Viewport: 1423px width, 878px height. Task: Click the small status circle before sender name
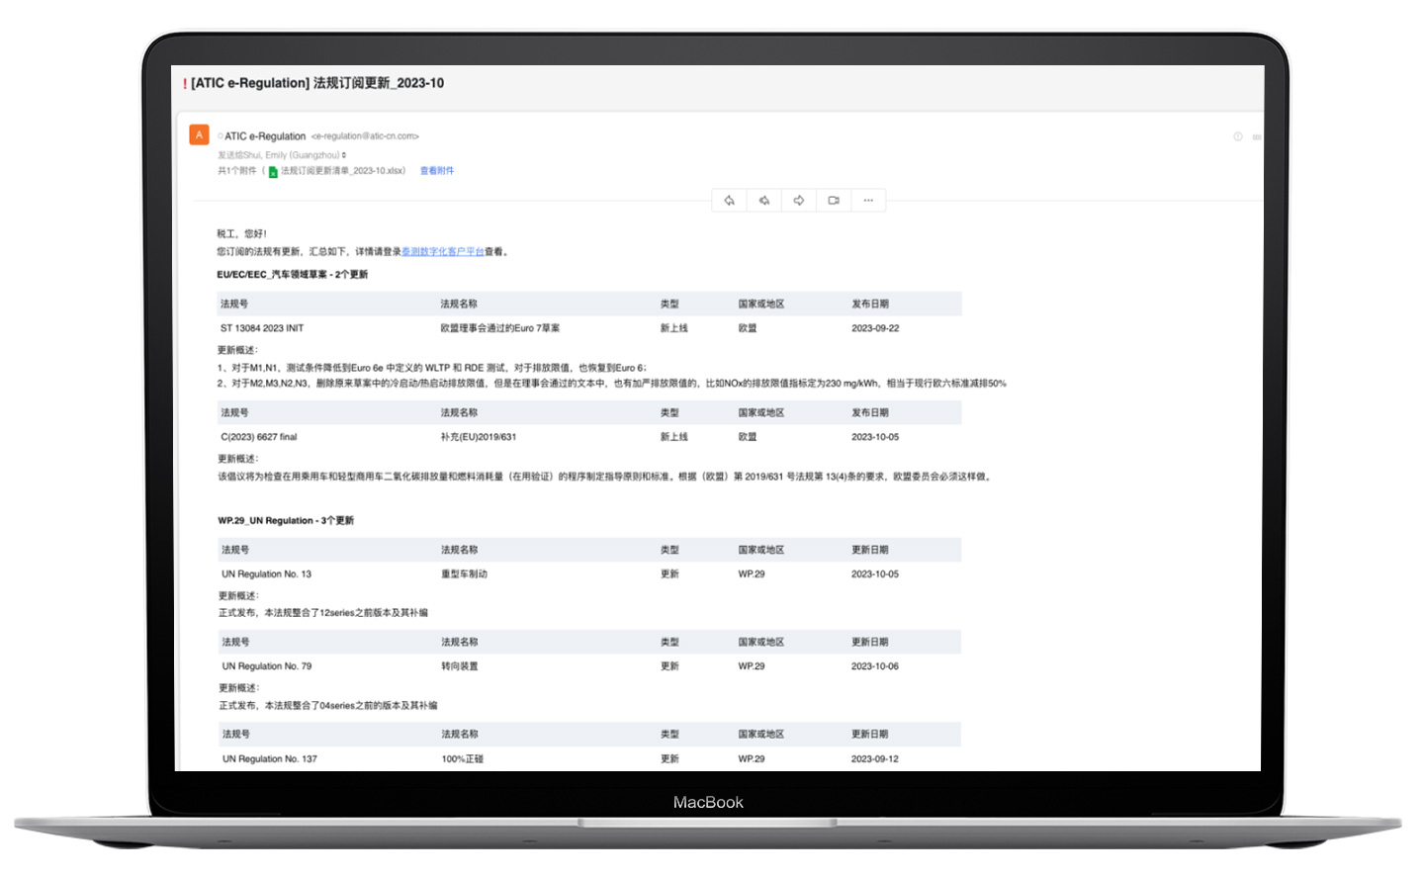click(221, 136)
